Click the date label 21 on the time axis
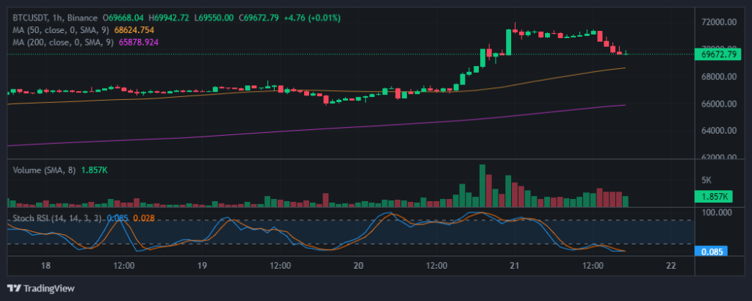Screen dimensions: 752x301 pos(515,266)
